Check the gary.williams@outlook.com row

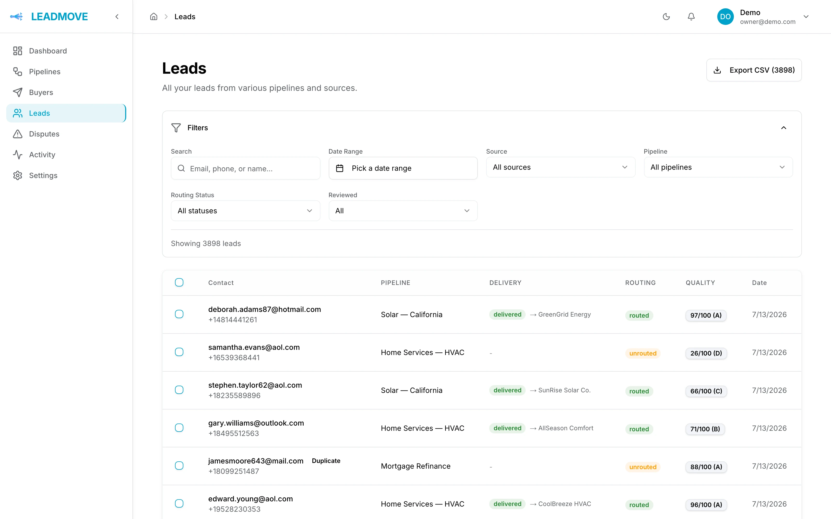179,428
